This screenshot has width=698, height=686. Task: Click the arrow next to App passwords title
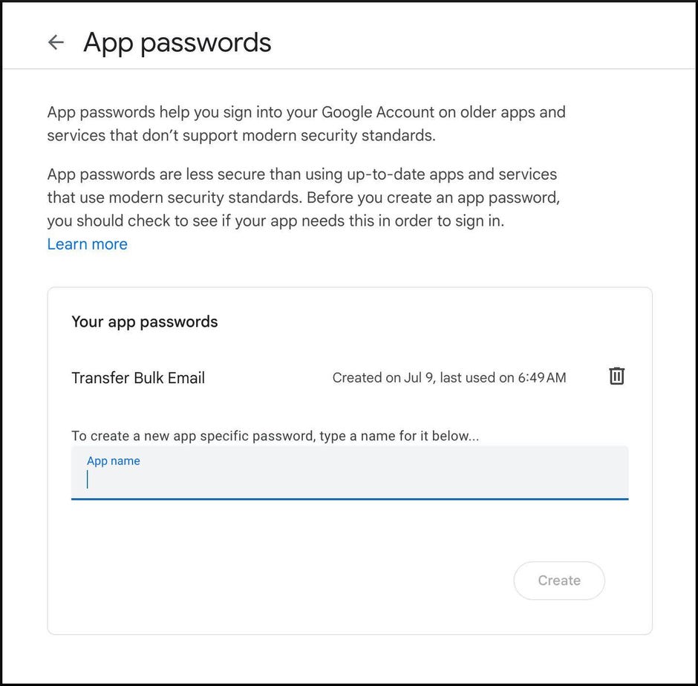pyautogui.click(x=56, y=42)
